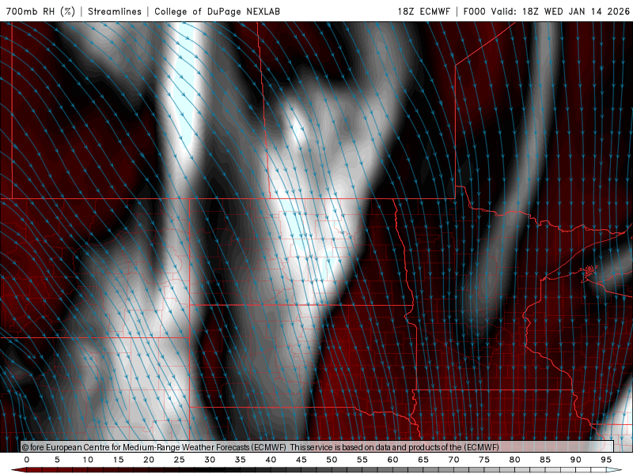This screenshot has height=474, width=633.
Task: Click the '65' colorbar scale label
Action: [423, 460]
